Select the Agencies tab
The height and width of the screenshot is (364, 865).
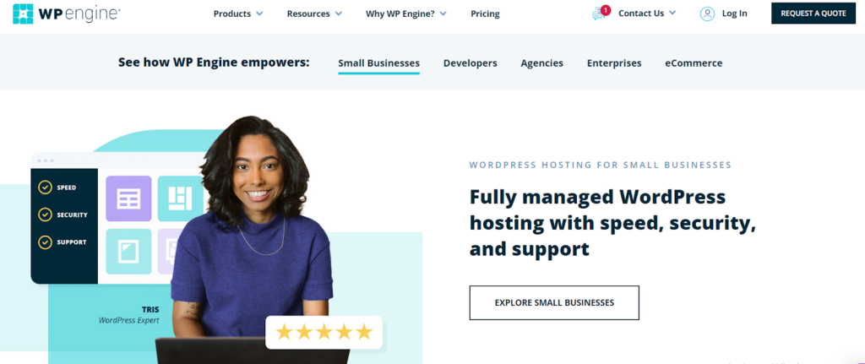[541, 63]
